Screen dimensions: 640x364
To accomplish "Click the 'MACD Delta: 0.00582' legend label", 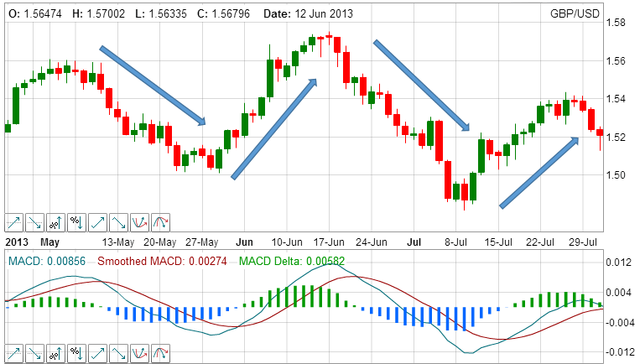I will [292, 261].
